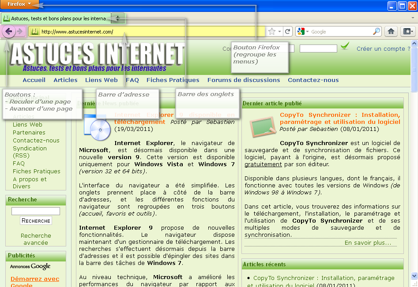This screenshot has height=287, width=418.
Task: Open the Démarrez avec Google ad link
Action: 35,282
